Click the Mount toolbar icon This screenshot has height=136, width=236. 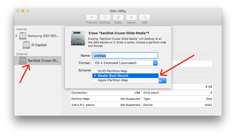point(131,17)
